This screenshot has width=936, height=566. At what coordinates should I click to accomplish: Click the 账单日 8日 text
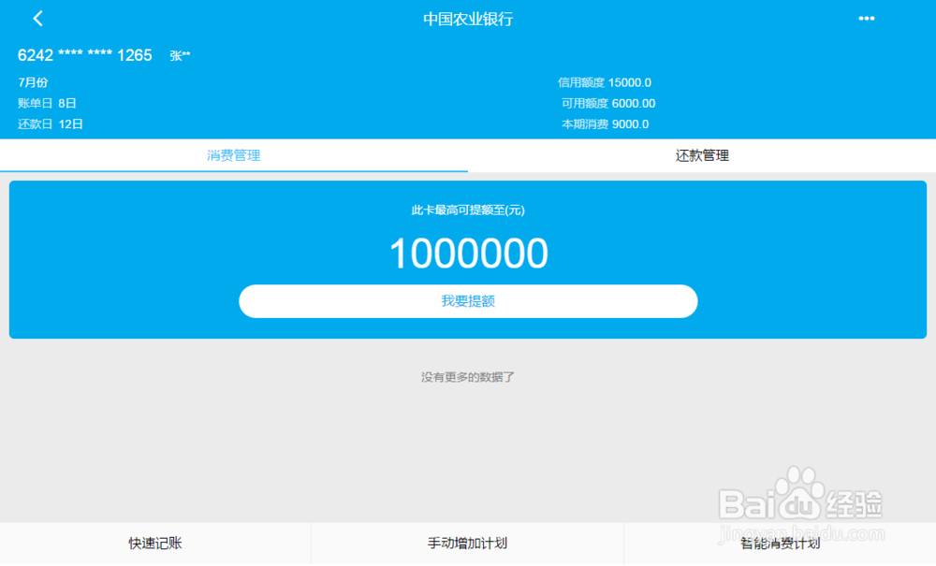click(x=47, y=103)
